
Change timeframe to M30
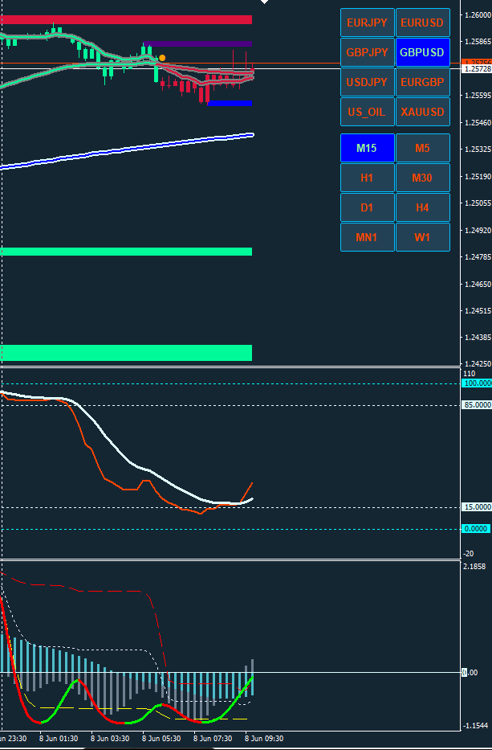point(423,178)
